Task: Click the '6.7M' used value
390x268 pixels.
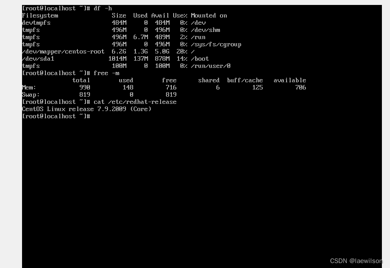Action: click(x=141, y=37)
